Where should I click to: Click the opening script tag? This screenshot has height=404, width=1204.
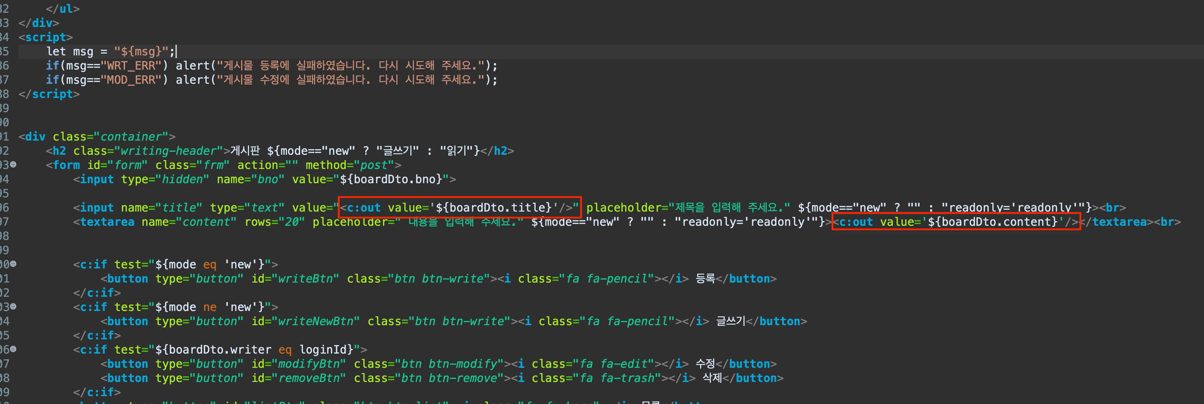(45, 37)
